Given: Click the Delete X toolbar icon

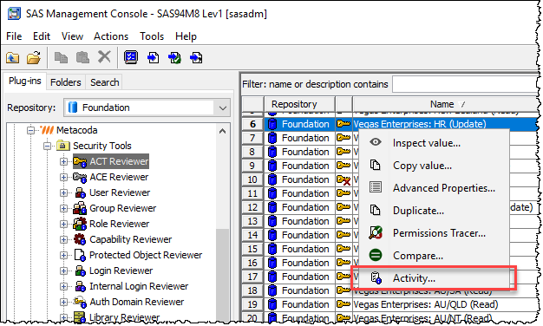Looking at the screenshot, I should (104, 56).
